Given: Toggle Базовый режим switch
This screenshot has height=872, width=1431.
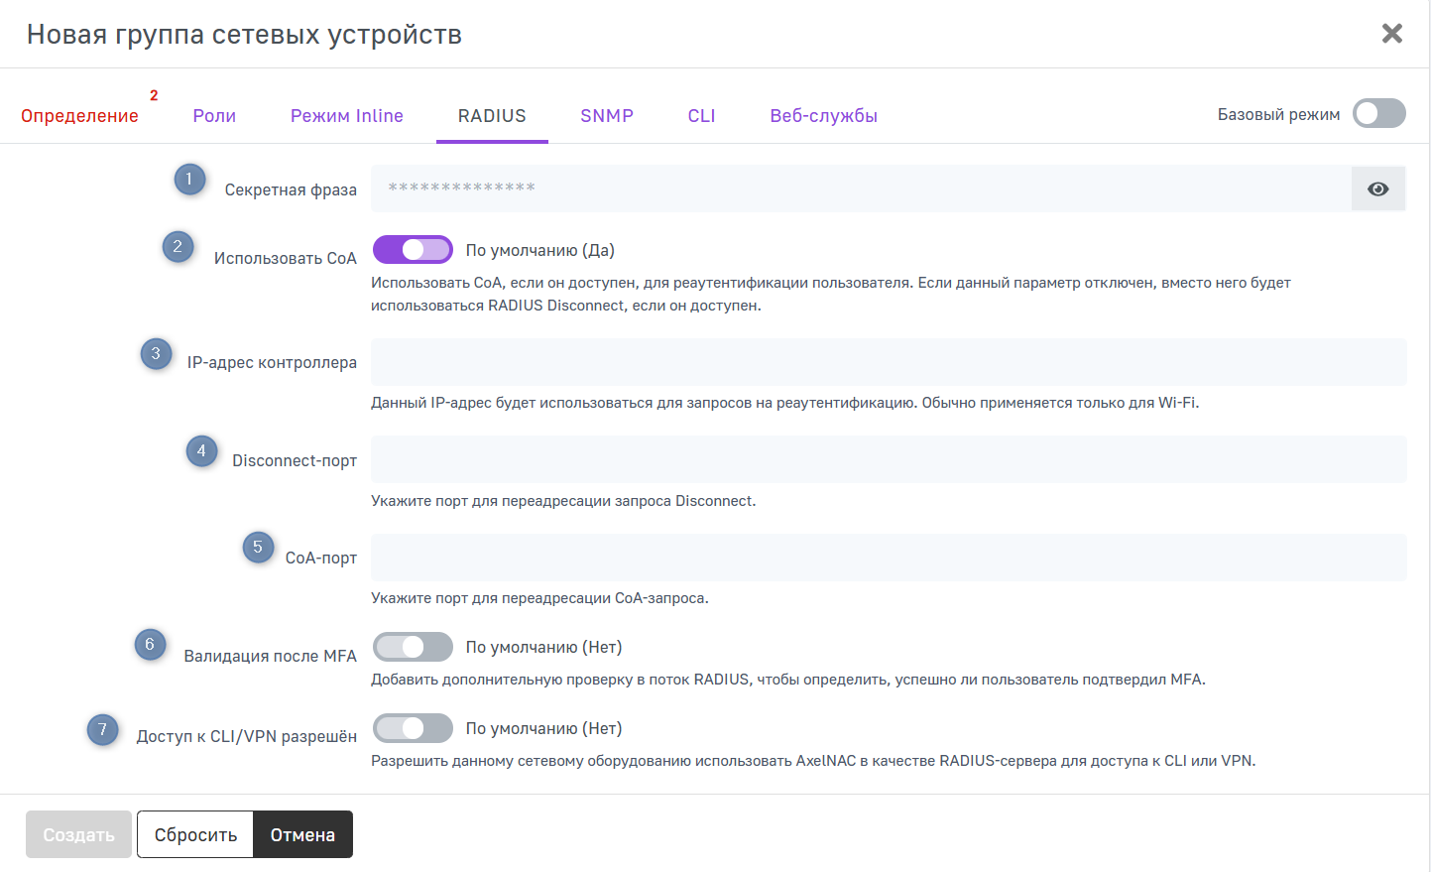Looking at the screenshot, I should [1378, 114].
